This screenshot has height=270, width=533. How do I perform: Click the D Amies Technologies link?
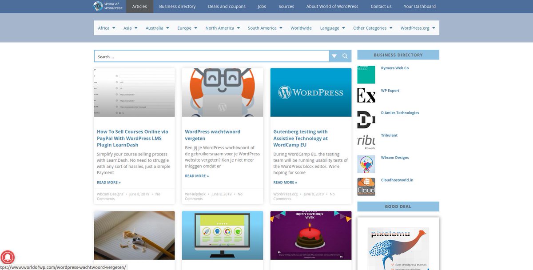tap(400, 113)
